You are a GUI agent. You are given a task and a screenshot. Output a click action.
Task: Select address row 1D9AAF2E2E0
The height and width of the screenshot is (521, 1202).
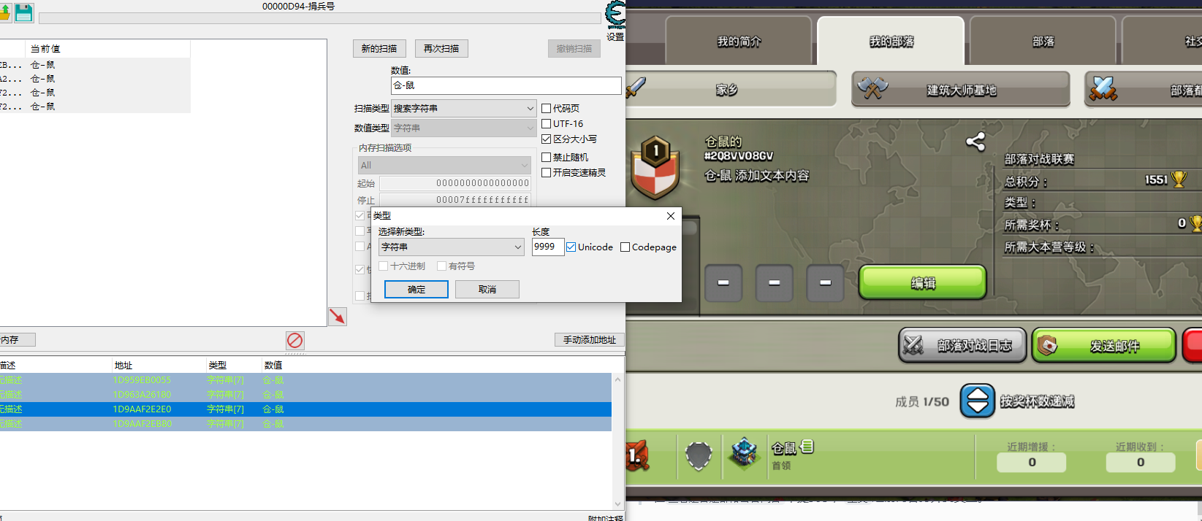305,409
